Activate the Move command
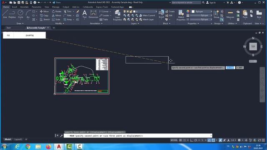This screenshot has height=150, width=267. tap(44, 11)
